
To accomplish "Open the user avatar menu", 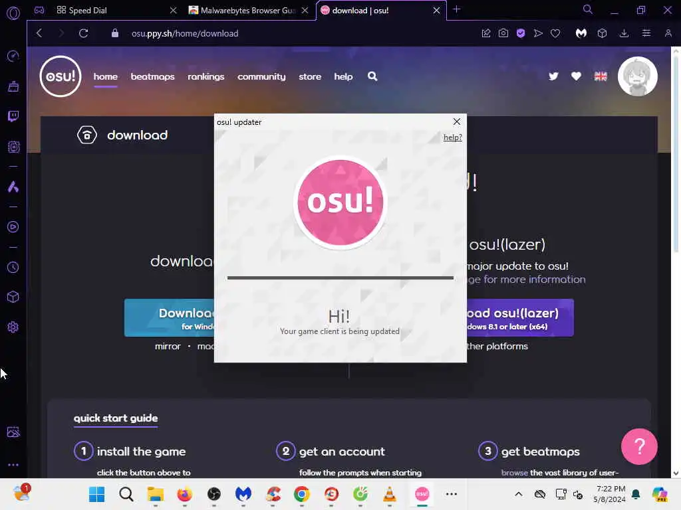I will click(x=638, y=76).
